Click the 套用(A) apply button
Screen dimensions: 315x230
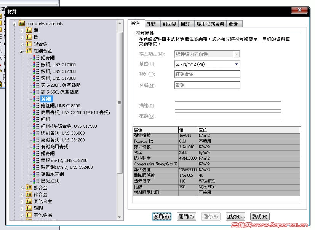click(162, 217)
